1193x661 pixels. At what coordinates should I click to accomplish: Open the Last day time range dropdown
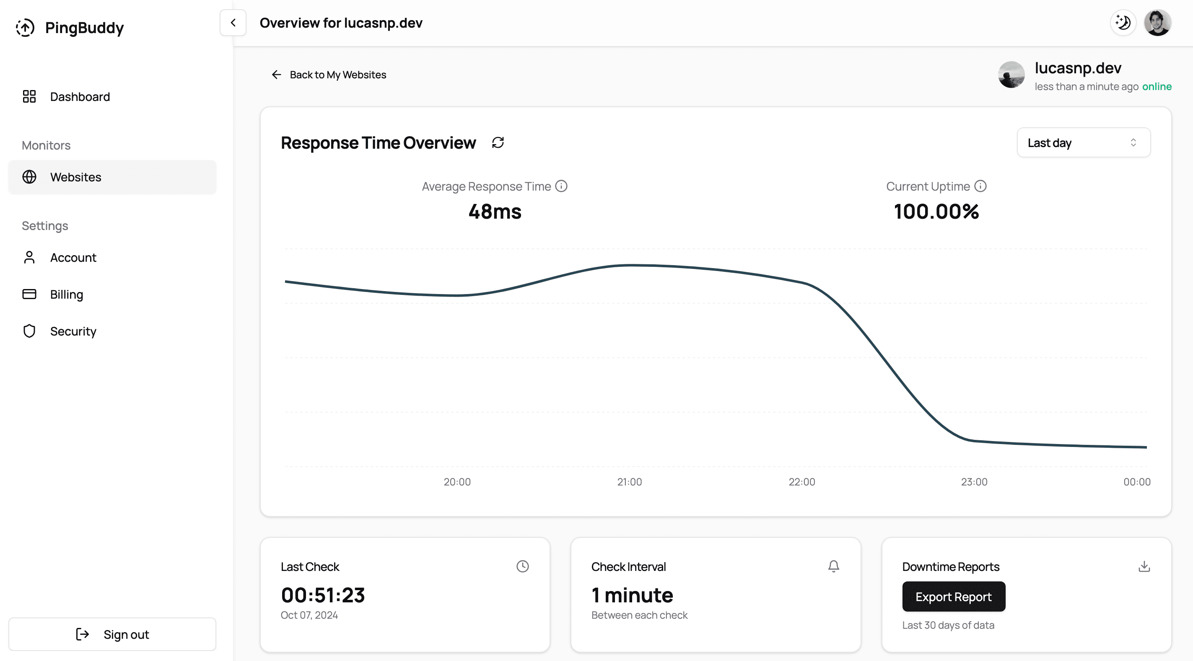(1083, 142)
